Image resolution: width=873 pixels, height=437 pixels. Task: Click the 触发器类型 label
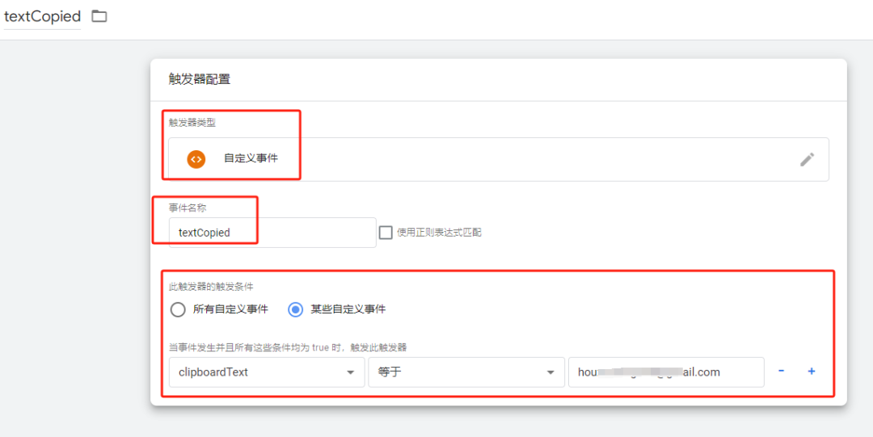click(192, 123)
